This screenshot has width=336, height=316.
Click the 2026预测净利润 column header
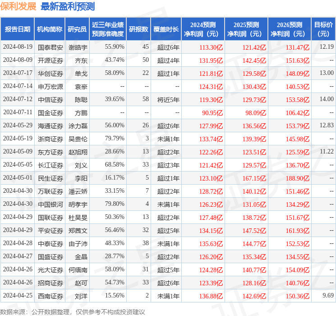click(289, 29)
